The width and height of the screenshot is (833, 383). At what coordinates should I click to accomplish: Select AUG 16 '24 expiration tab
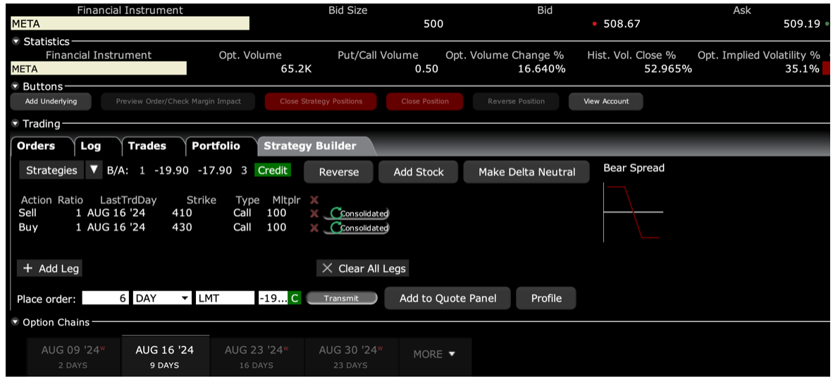(x=165, y=356)
